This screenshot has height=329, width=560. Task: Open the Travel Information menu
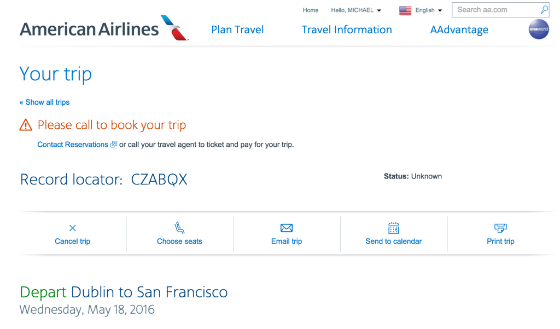[346, 29]
